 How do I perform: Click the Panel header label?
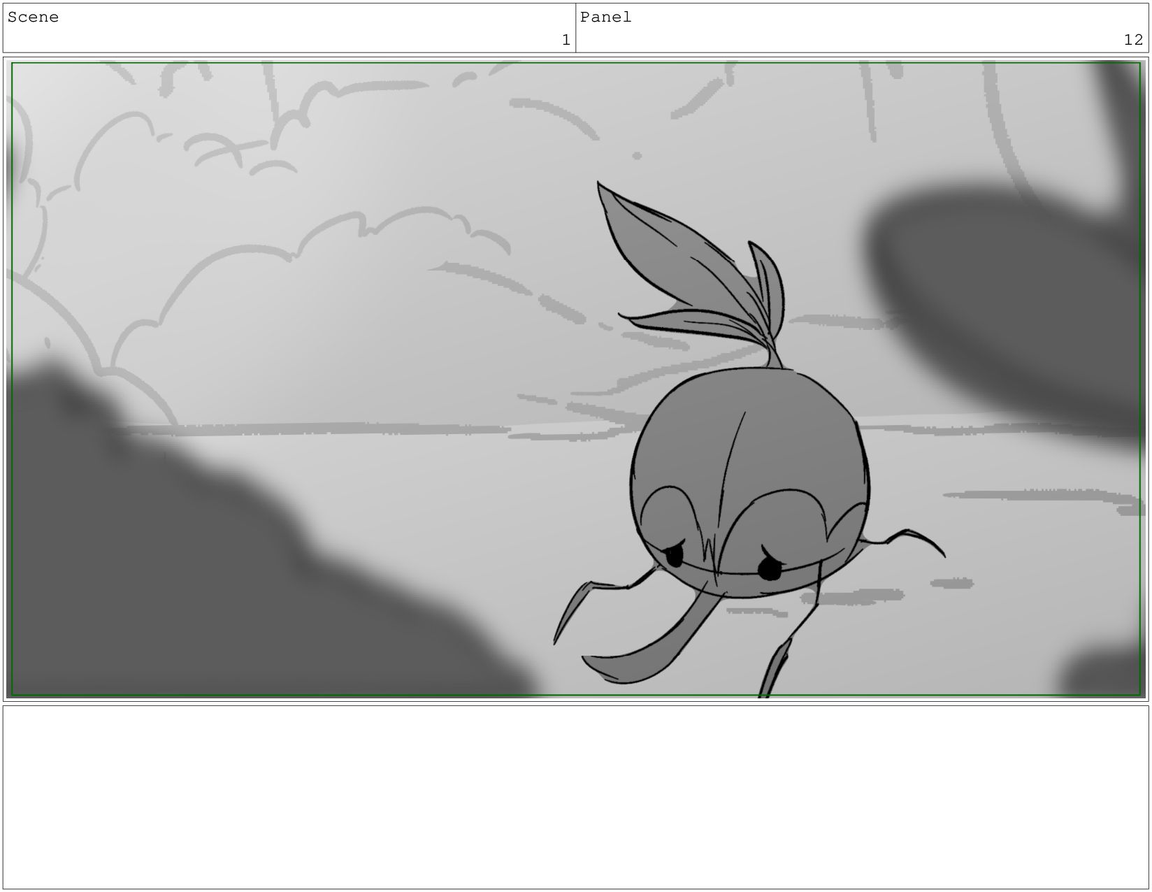click(x=605, y=17)
